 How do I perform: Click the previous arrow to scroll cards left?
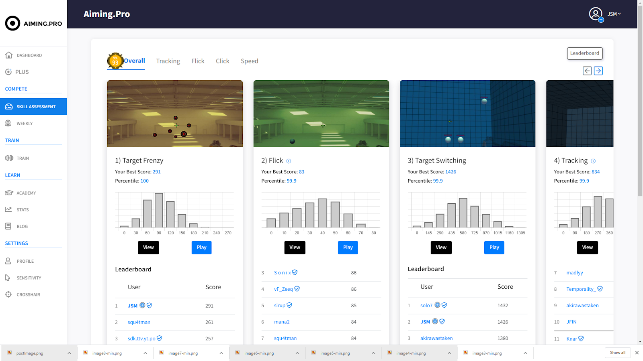point(587,71)
